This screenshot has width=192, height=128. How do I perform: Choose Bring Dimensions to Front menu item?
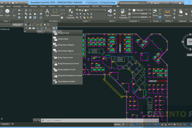67,63
